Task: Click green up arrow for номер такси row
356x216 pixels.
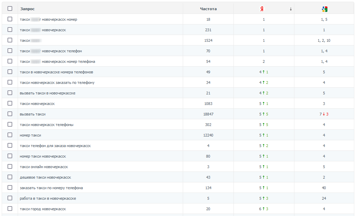Action: coord(263,135)
